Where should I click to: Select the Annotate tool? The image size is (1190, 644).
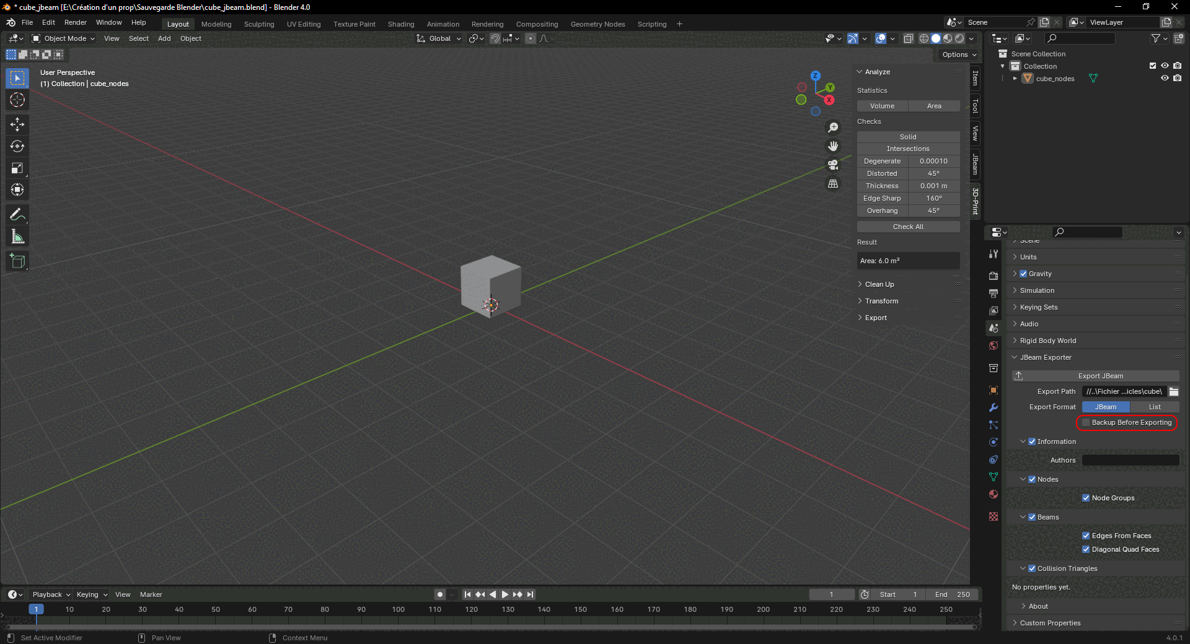[x=17, y=215]
